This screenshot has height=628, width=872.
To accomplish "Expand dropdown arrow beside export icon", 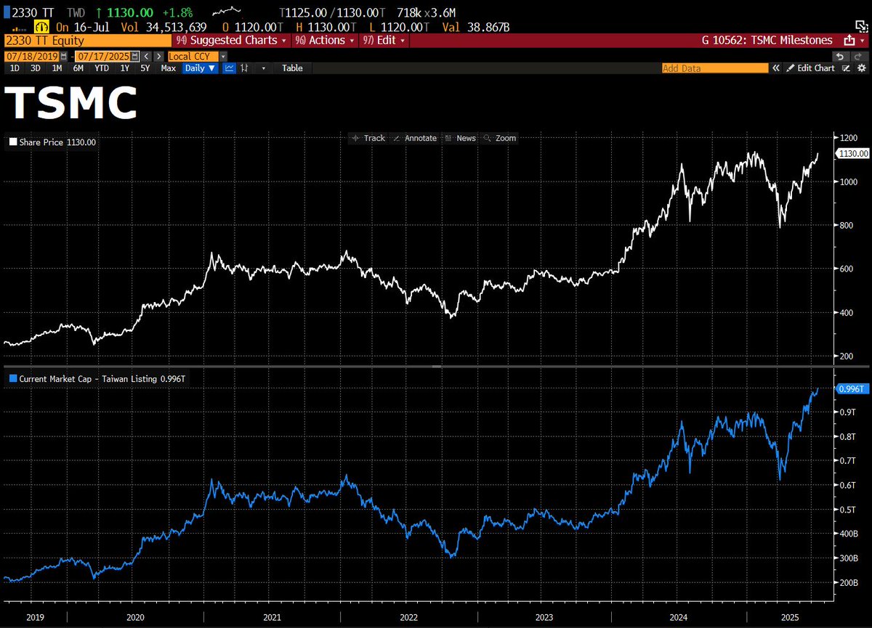I will (863, 41).
